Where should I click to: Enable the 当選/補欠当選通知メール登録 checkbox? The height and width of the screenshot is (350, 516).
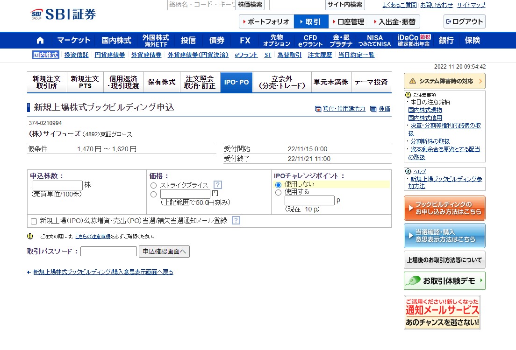coord(33,221)
